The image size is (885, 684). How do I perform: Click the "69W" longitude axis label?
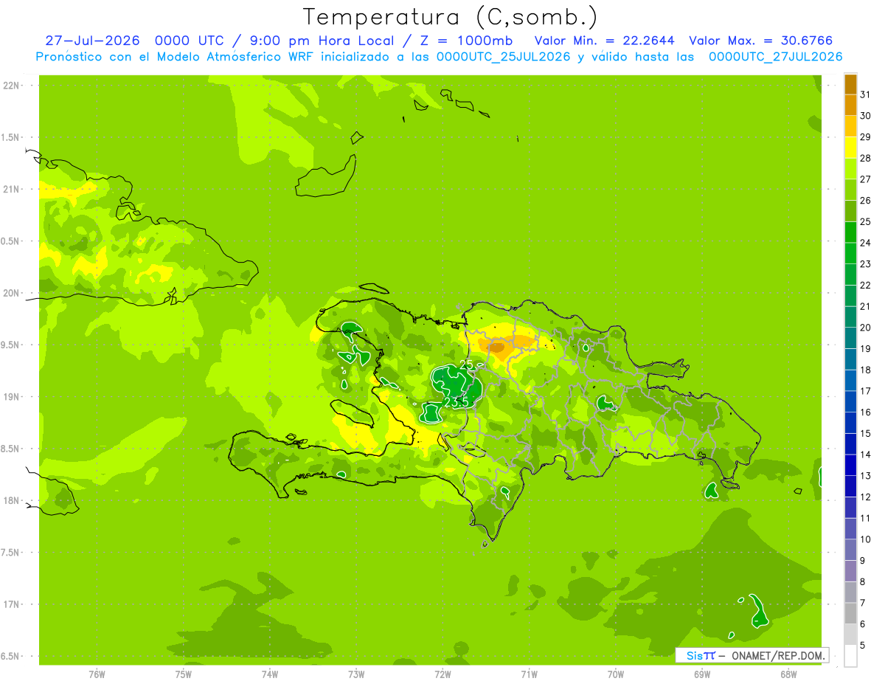point(702,674)
